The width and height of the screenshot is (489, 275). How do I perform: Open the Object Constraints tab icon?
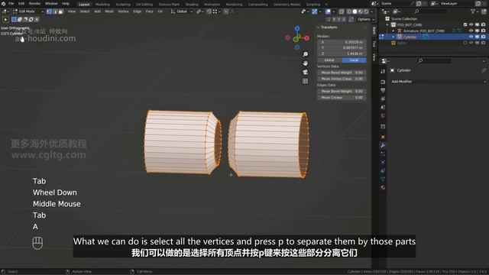383,171
